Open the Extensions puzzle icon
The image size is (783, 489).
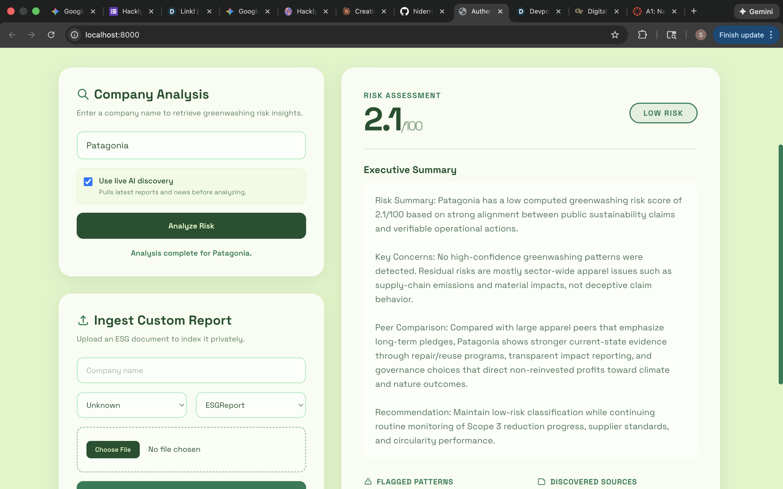[x=642, y=35]
